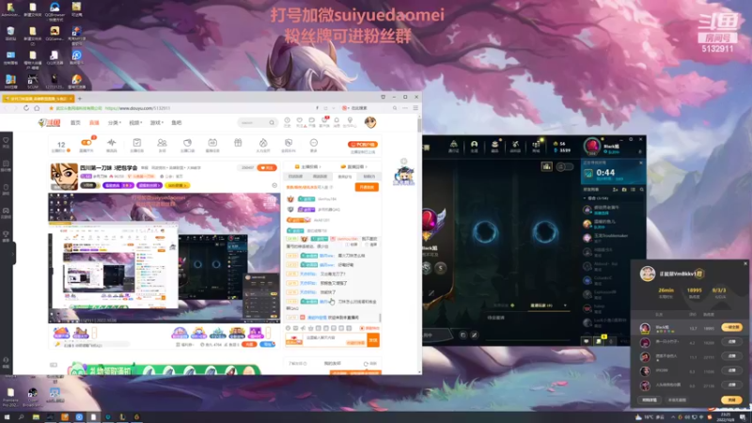Screen dimensions: 752x423
Task: Click the LoL summoner avatar Black
Action: coord(592,147)
